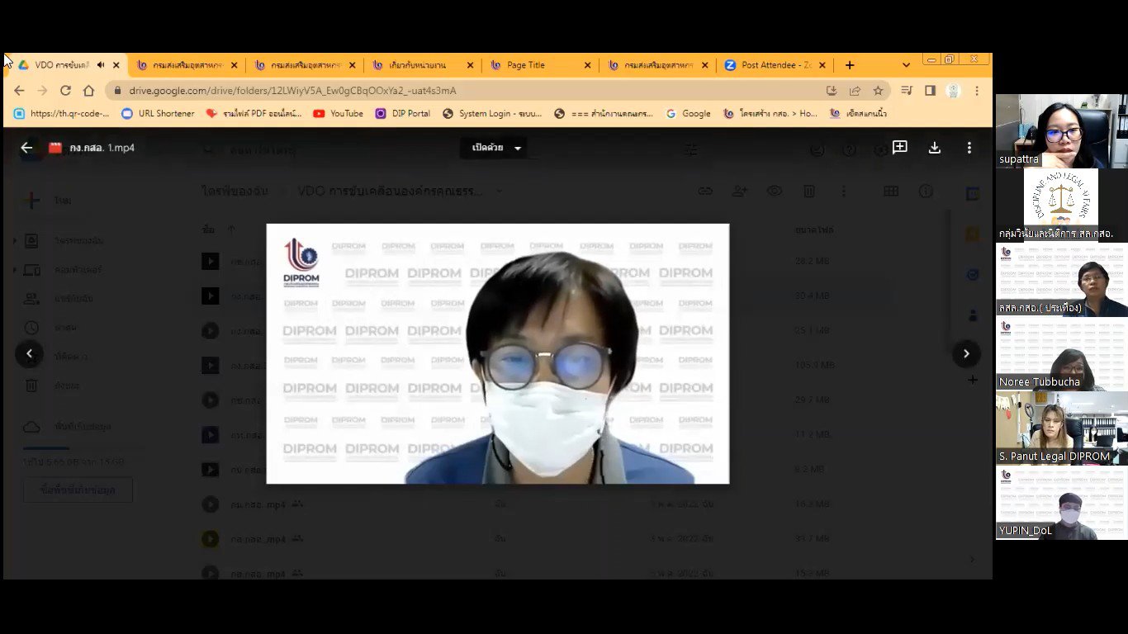The height and width of the screenshot is (634, 1128).
Task: Close the Post Attendee Zoom tab
Action: coord(822,65)
